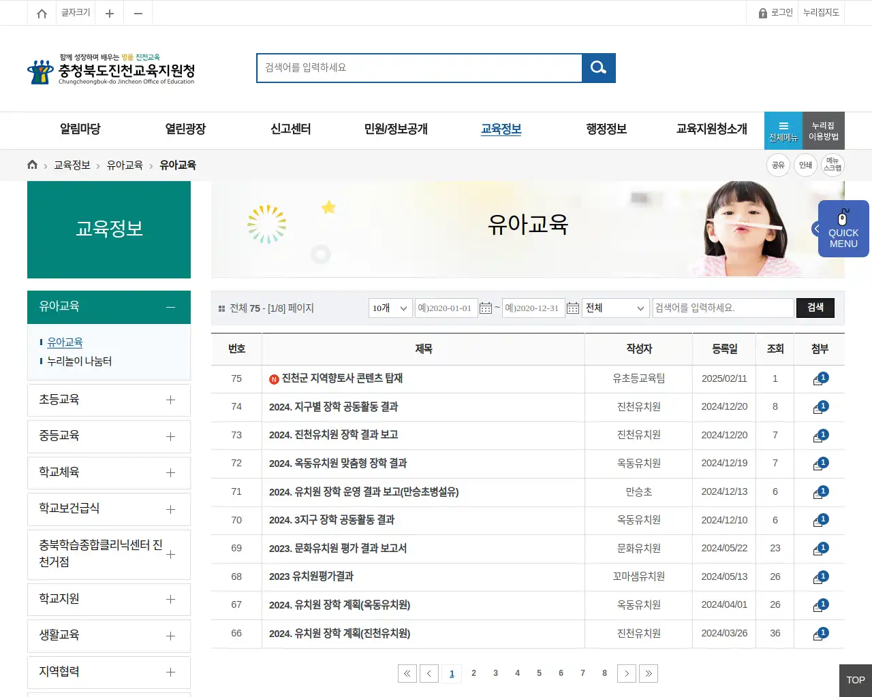872x697 pixels.
Task: Click the magnifier search button in header
Action: pyautogui.click(x=599, y=67)
